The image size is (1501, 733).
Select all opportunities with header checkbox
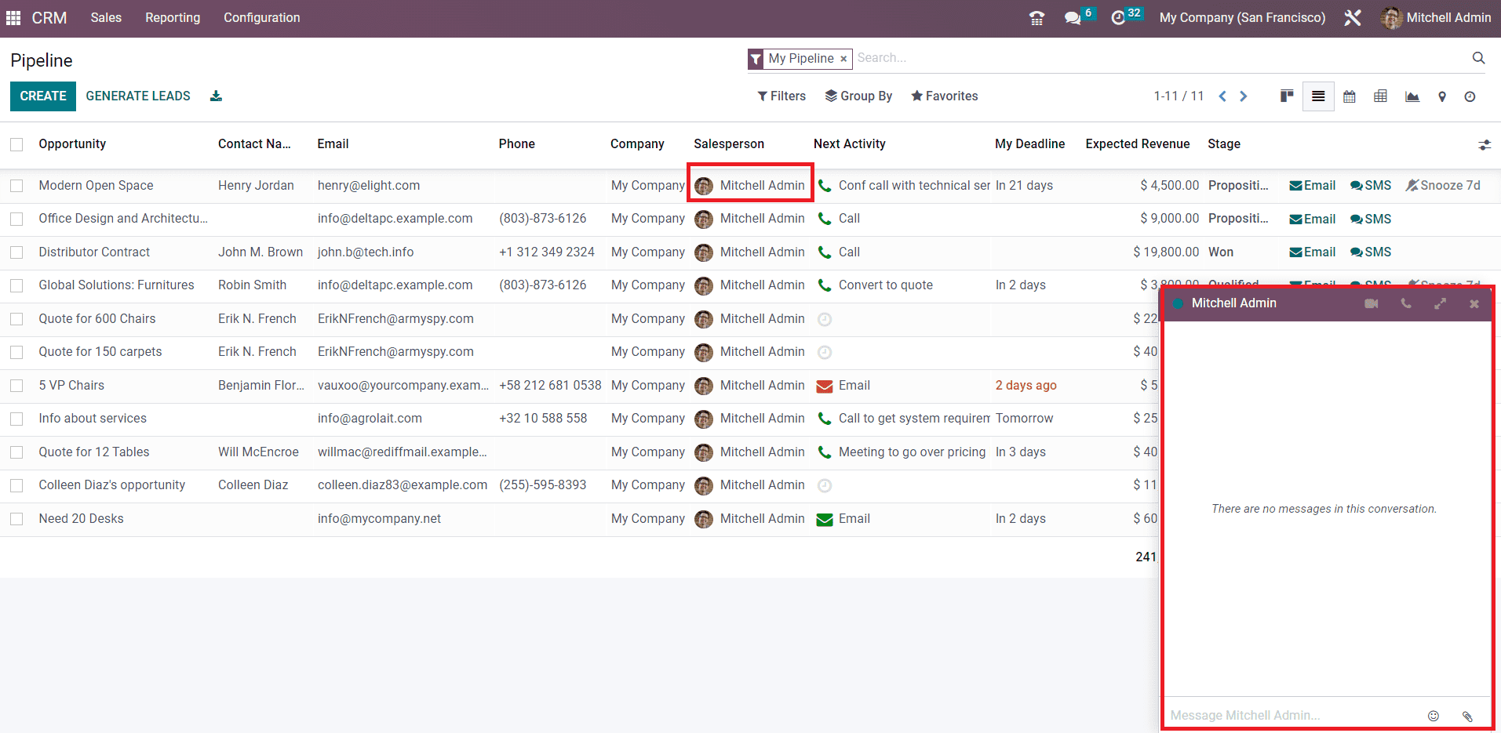tap(16, 144)
